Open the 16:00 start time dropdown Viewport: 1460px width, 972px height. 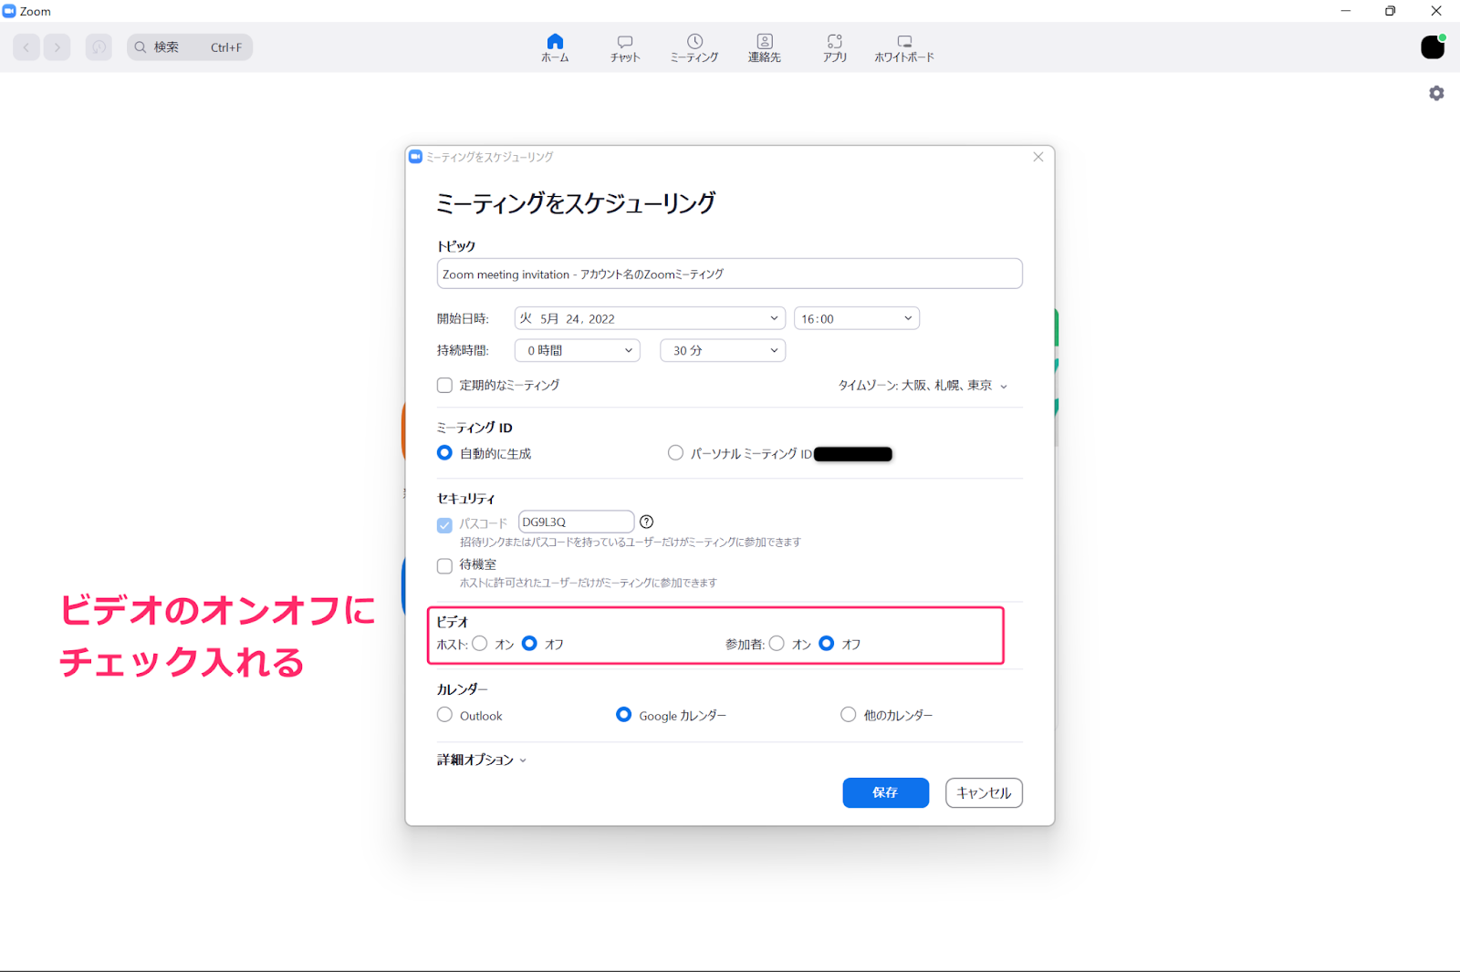tap(857, 318)
